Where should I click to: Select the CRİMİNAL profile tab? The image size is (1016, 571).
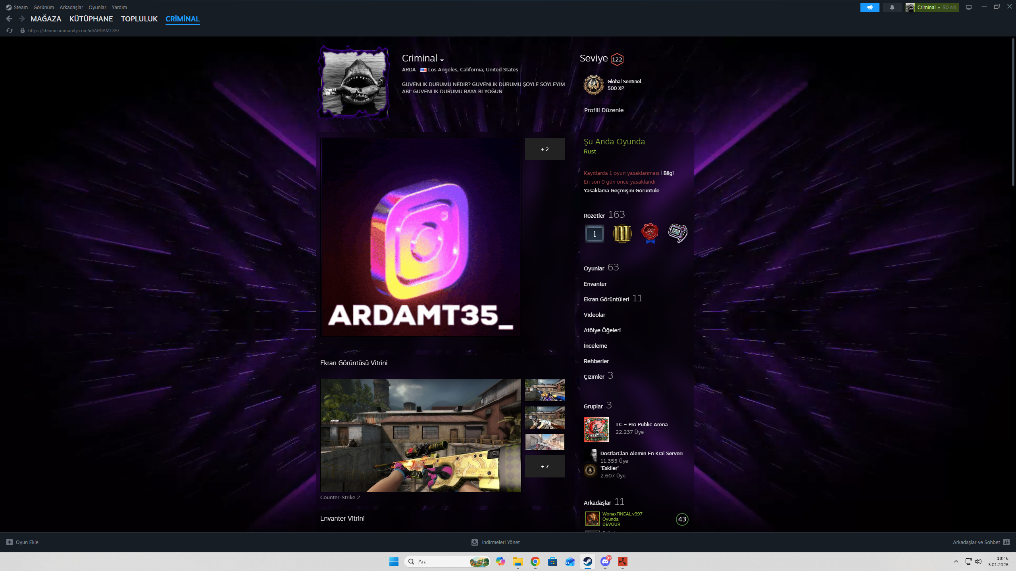point(183,19)
